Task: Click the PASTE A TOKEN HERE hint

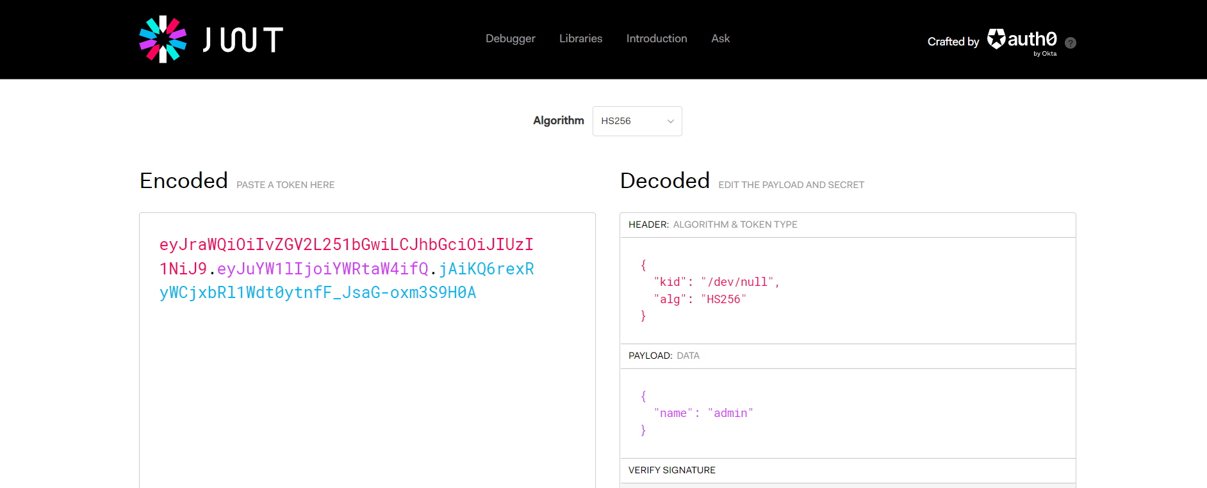Action: (x=286, y=185)
